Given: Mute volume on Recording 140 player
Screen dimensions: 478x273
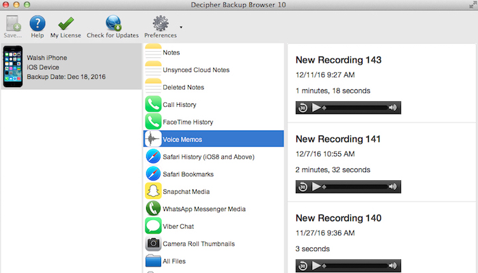Looking at the screenshot, I should [393, 266].
